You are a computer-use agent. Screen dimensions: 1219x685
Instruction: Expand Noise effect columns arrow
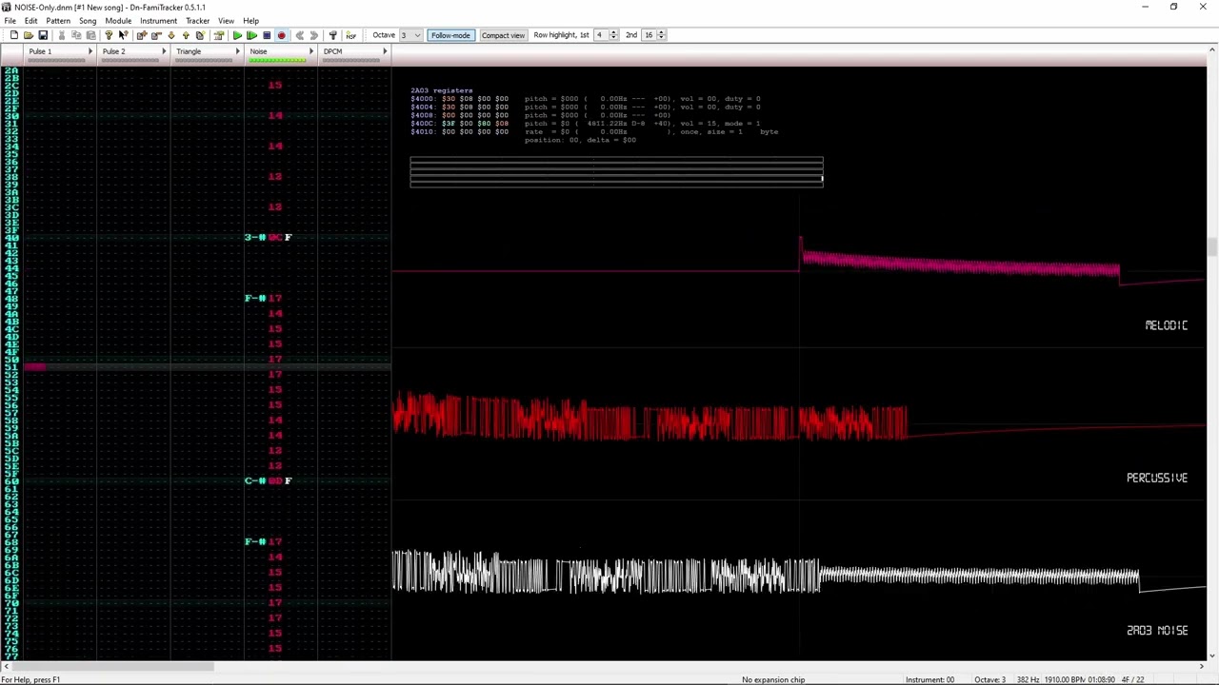coord(310,51)
